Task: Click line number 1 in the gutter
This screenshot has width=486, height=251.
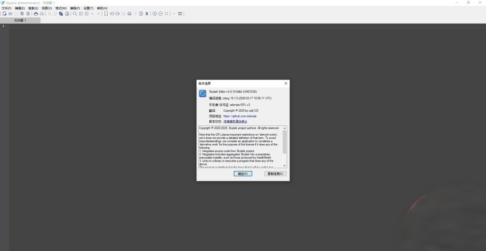Action: [4, 26]
